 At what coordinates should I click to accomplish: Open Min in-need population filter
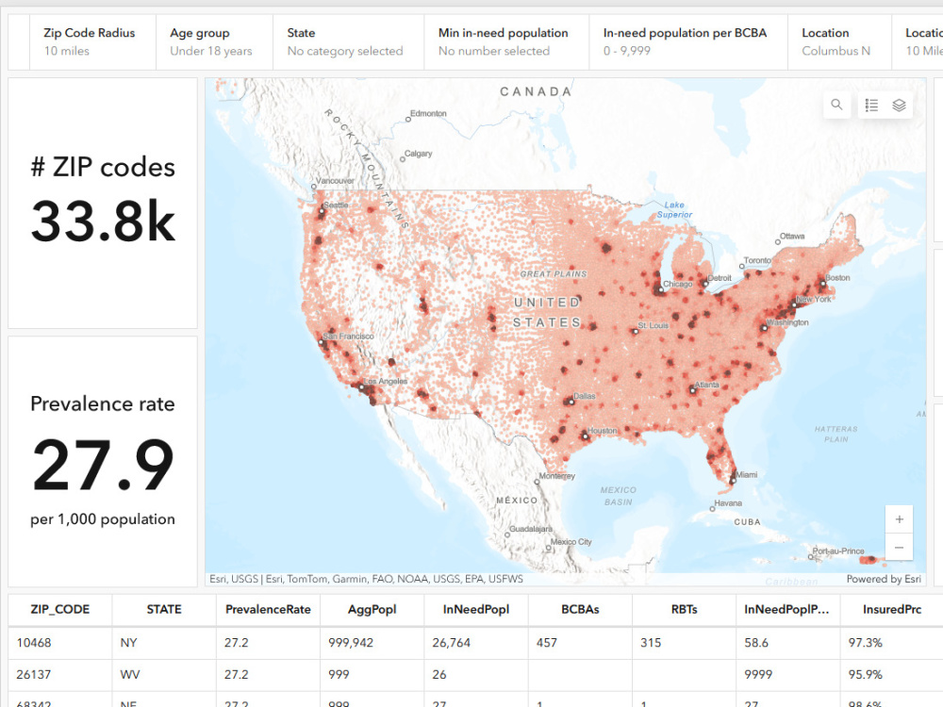[x=506, y=42]
